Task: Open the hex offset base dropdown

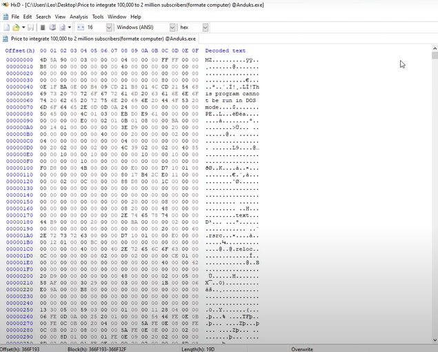Action: click(206, 28)
